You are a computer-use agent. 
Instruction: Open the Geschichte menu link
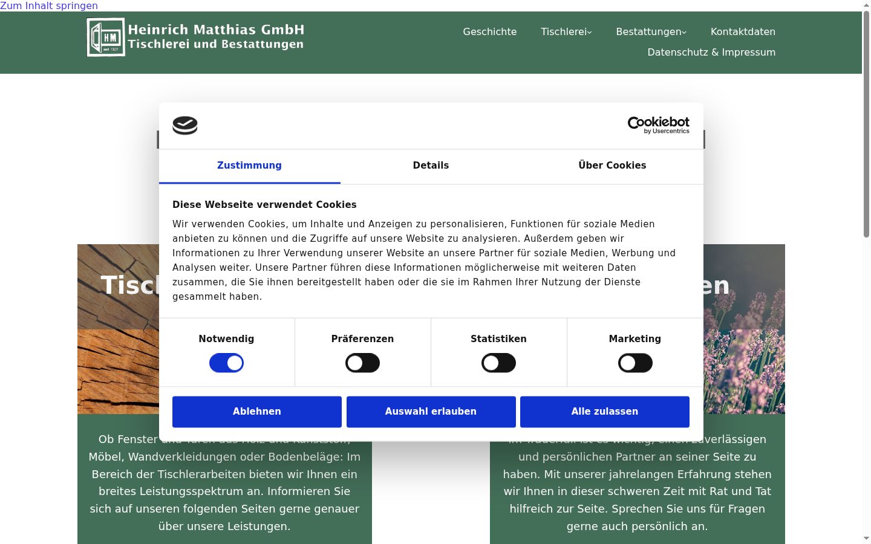tap(490, 31)
